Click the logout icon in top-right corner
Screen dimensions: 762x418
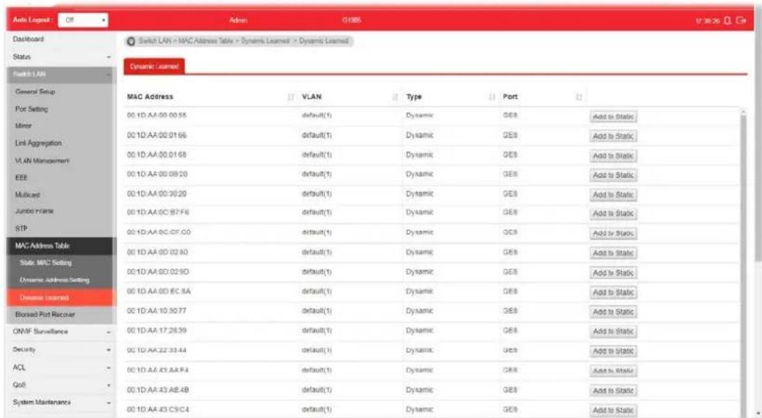(741, 20)
